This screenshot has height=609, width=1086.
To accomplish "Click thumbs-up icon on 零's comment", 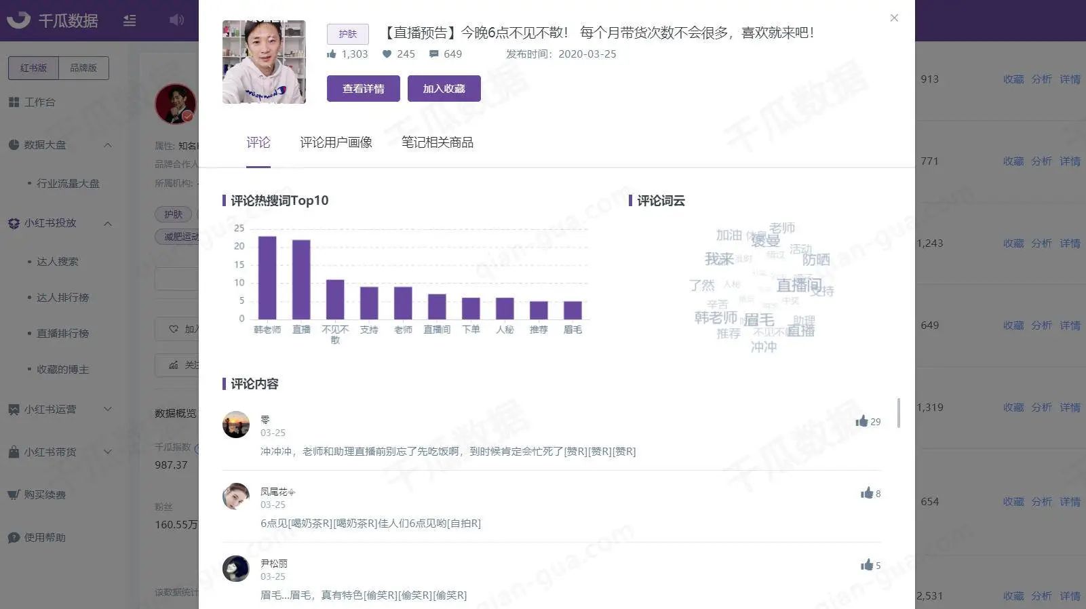I will [x=861, y=421].
